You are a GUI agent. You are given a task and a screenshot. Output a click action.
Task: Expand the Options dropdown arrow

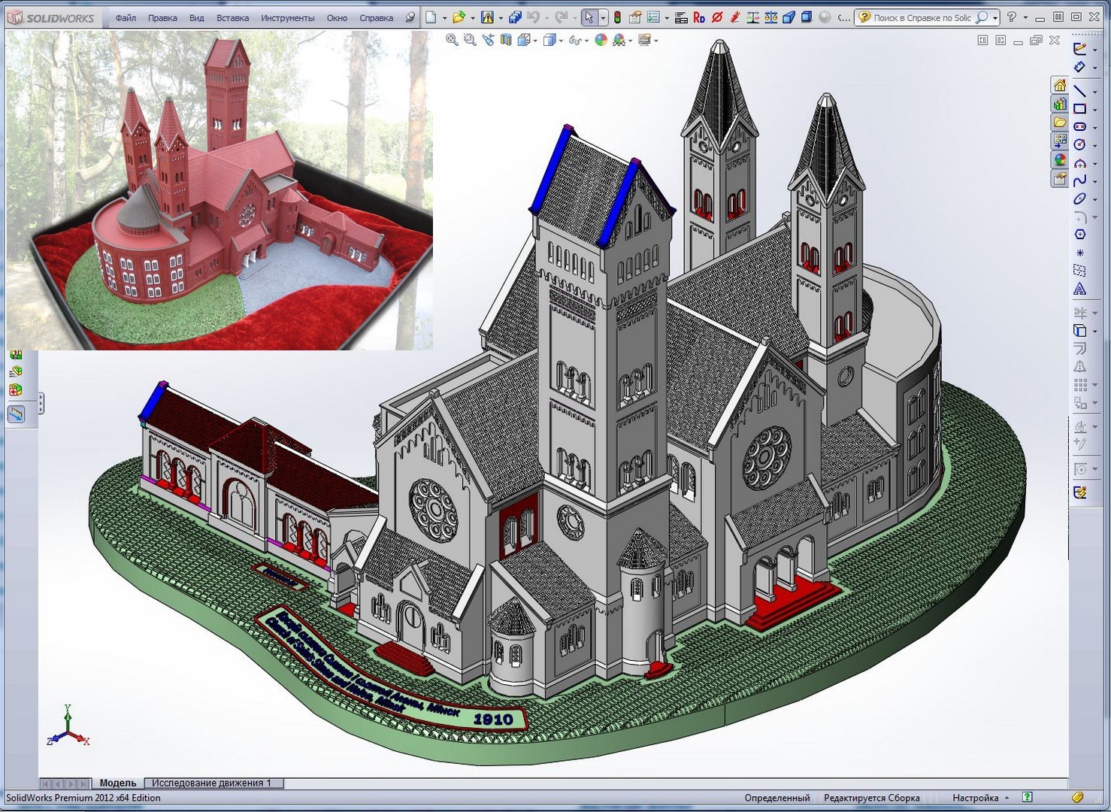[x=667, y=18]
